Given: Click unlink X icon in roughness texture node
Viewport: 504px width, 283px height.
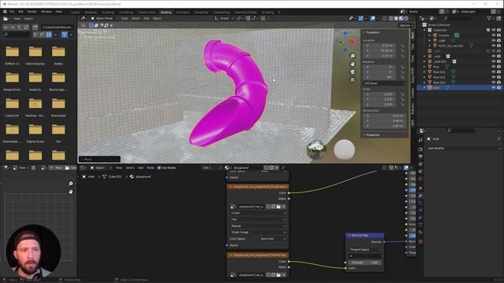Looking at the screenshot, I should [283, 207].
